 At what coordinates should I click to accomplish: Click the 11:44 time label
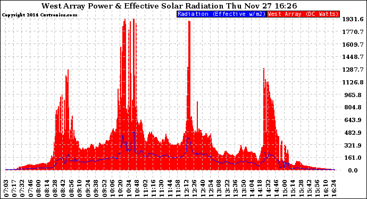170,188
